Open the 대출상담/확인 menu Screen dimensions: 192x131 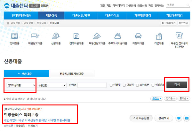coord(81,16)
